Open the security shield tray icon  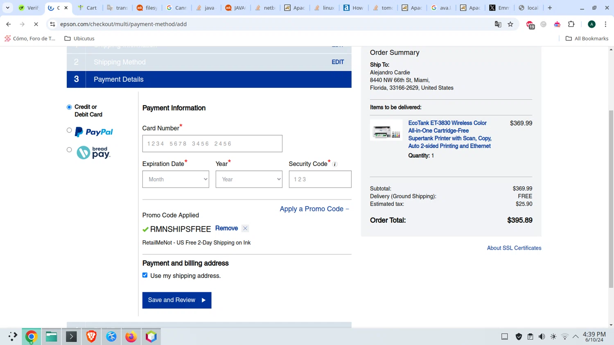coord(519,336)
